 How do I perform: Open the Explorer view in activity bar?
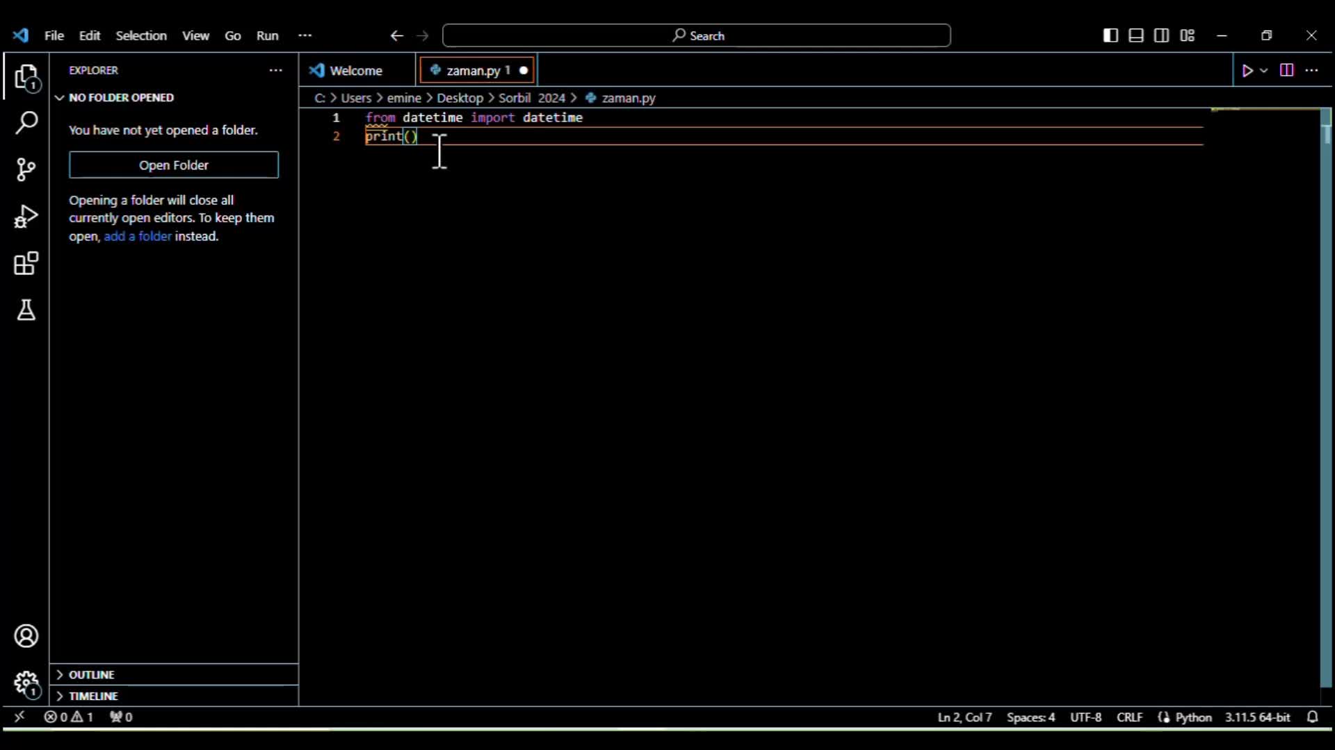click(x=26, y=77)
